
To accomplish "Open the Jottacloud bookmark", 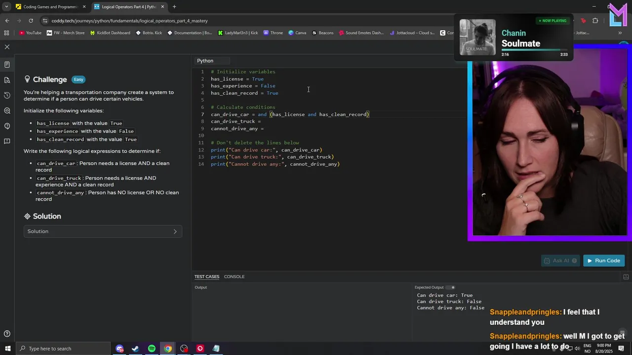I will [x=412, y=33].
